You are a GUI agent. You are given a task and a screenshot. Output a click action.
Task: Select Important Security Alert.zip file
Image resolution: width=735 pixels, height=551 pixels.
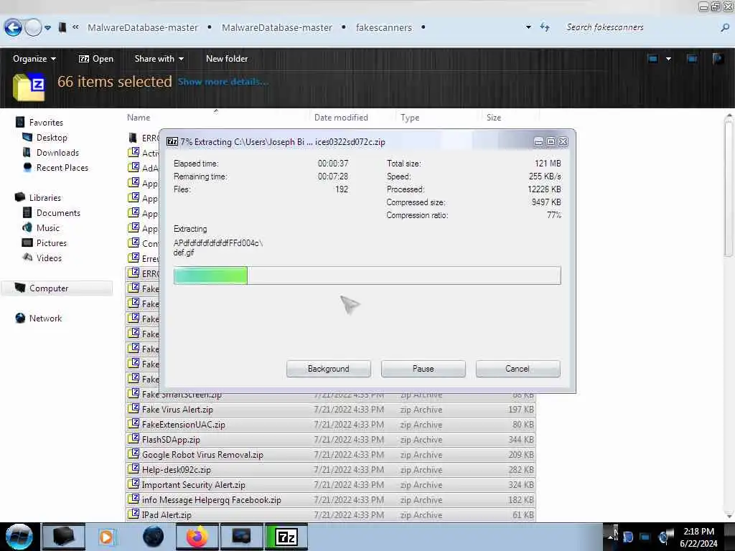point(330,484)
